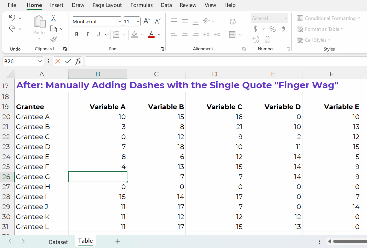
Task: Click the Align Right icon
Action: pyautogui.click(x=196, y=35)
